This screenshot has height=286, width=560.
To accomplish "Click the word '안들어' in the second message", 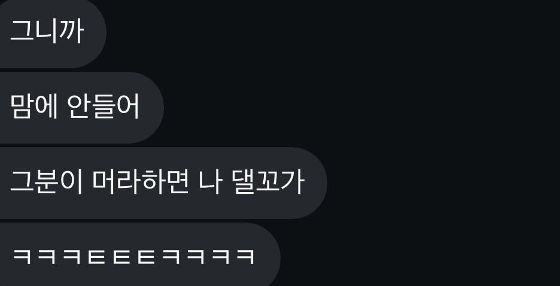I will point(104,107).
